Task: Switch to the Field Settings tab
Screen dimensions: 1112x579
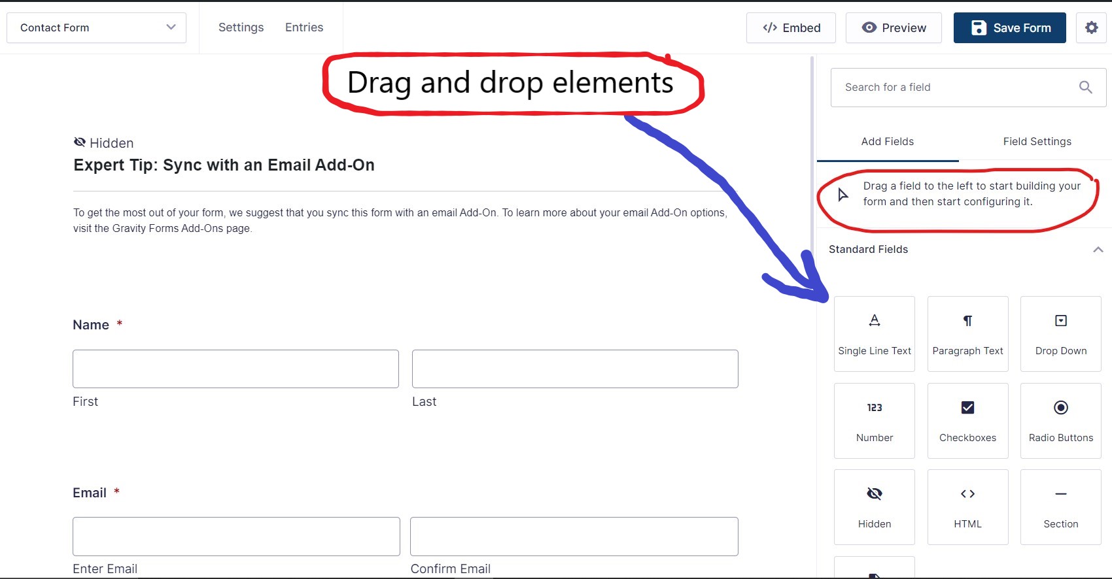Action: [1037, 142]
